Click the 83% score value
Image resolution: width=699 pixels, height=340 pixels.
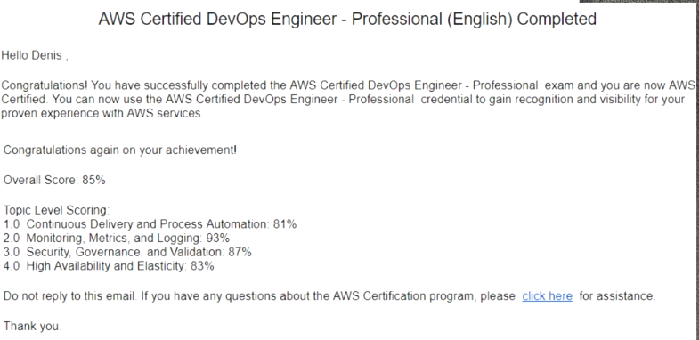coord(202,266)
